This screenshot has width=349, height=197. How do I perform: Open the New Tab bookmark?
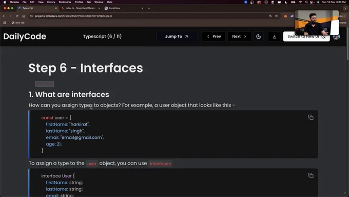(18, 23)
